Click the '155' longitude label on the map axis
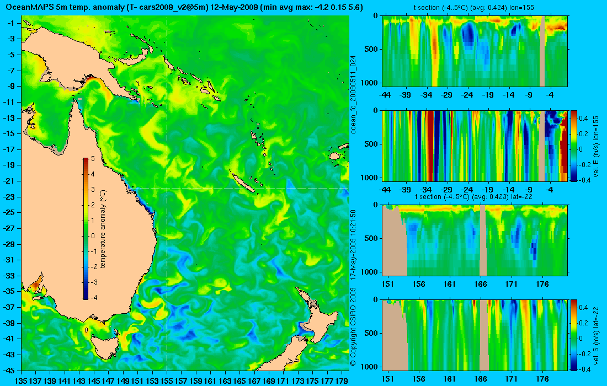The width and height of the screenshot is (607, 386). coord(167,381)
